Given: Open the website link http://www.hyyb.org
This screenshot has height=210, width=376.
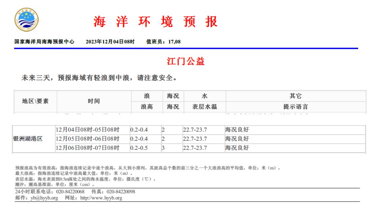Looking at the screenshot, I should [101, 198].
